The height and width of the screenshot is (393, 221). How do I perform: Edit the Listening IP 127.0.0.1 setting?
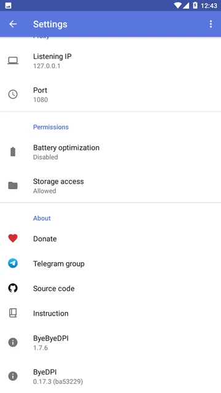pyautogui.click(x=110, y=61)
